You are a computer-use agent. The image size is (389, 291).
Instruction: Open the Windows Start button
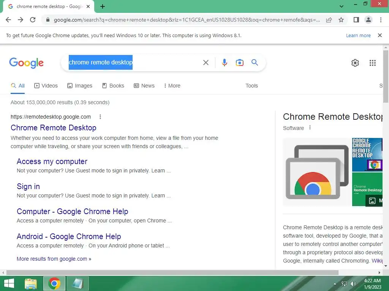click(9, 283)
